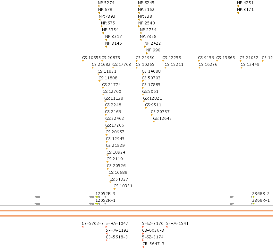Viewport: 273px width, 249px height.
Task: Click GS:17763 feature label
Action: [122, 65]
